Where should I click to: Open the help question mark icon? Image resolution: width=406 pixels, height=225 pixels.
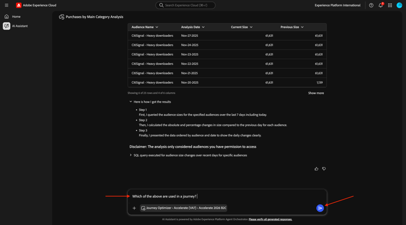[x=371, y=5]
